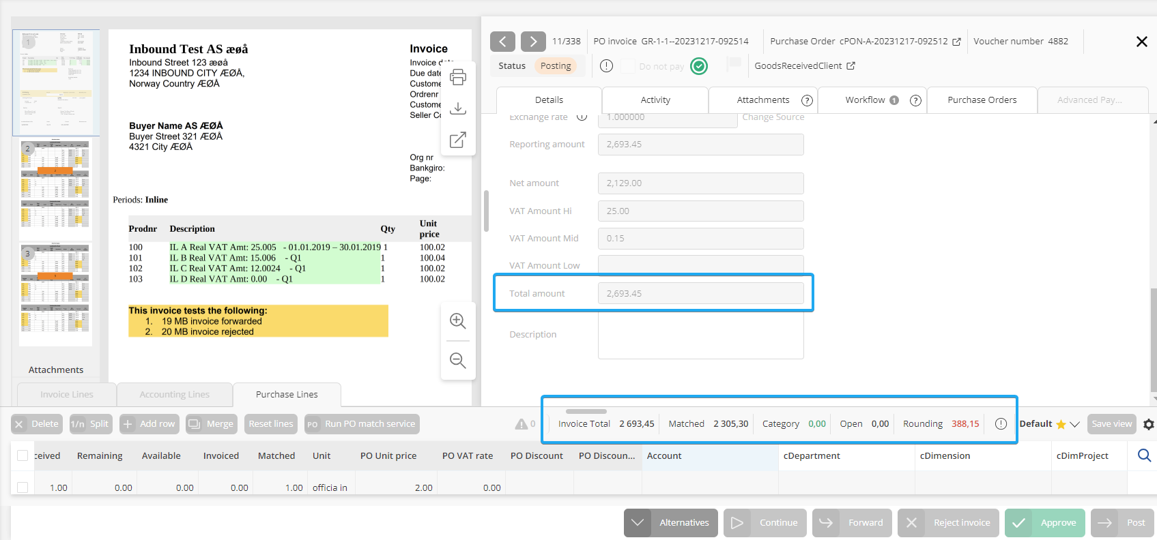The image size is (1157, 540).
Task: Download the invoice document
Action: click(x=458, y=108)
